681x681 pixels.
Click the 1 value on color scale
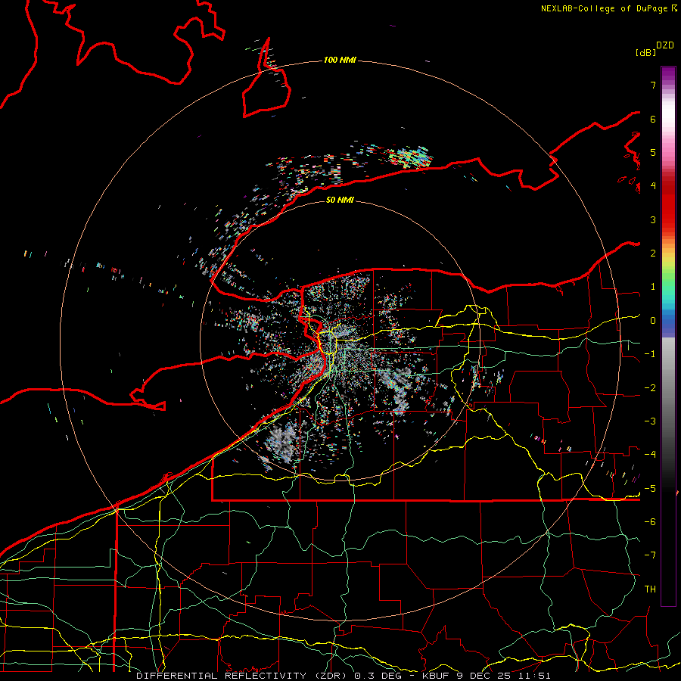[653, 287]
